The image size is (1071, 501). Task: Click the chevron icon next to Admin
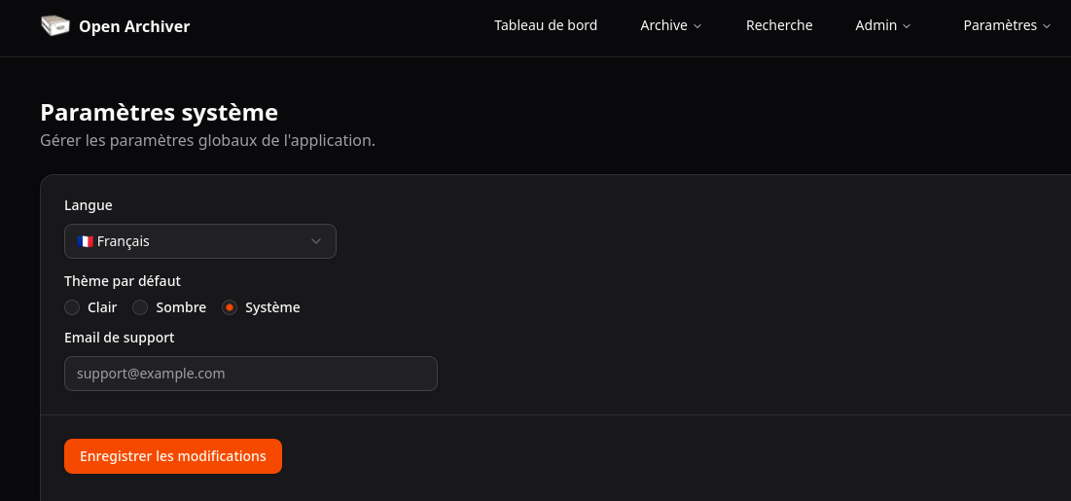pyautogui.click(x=907, y=26)
